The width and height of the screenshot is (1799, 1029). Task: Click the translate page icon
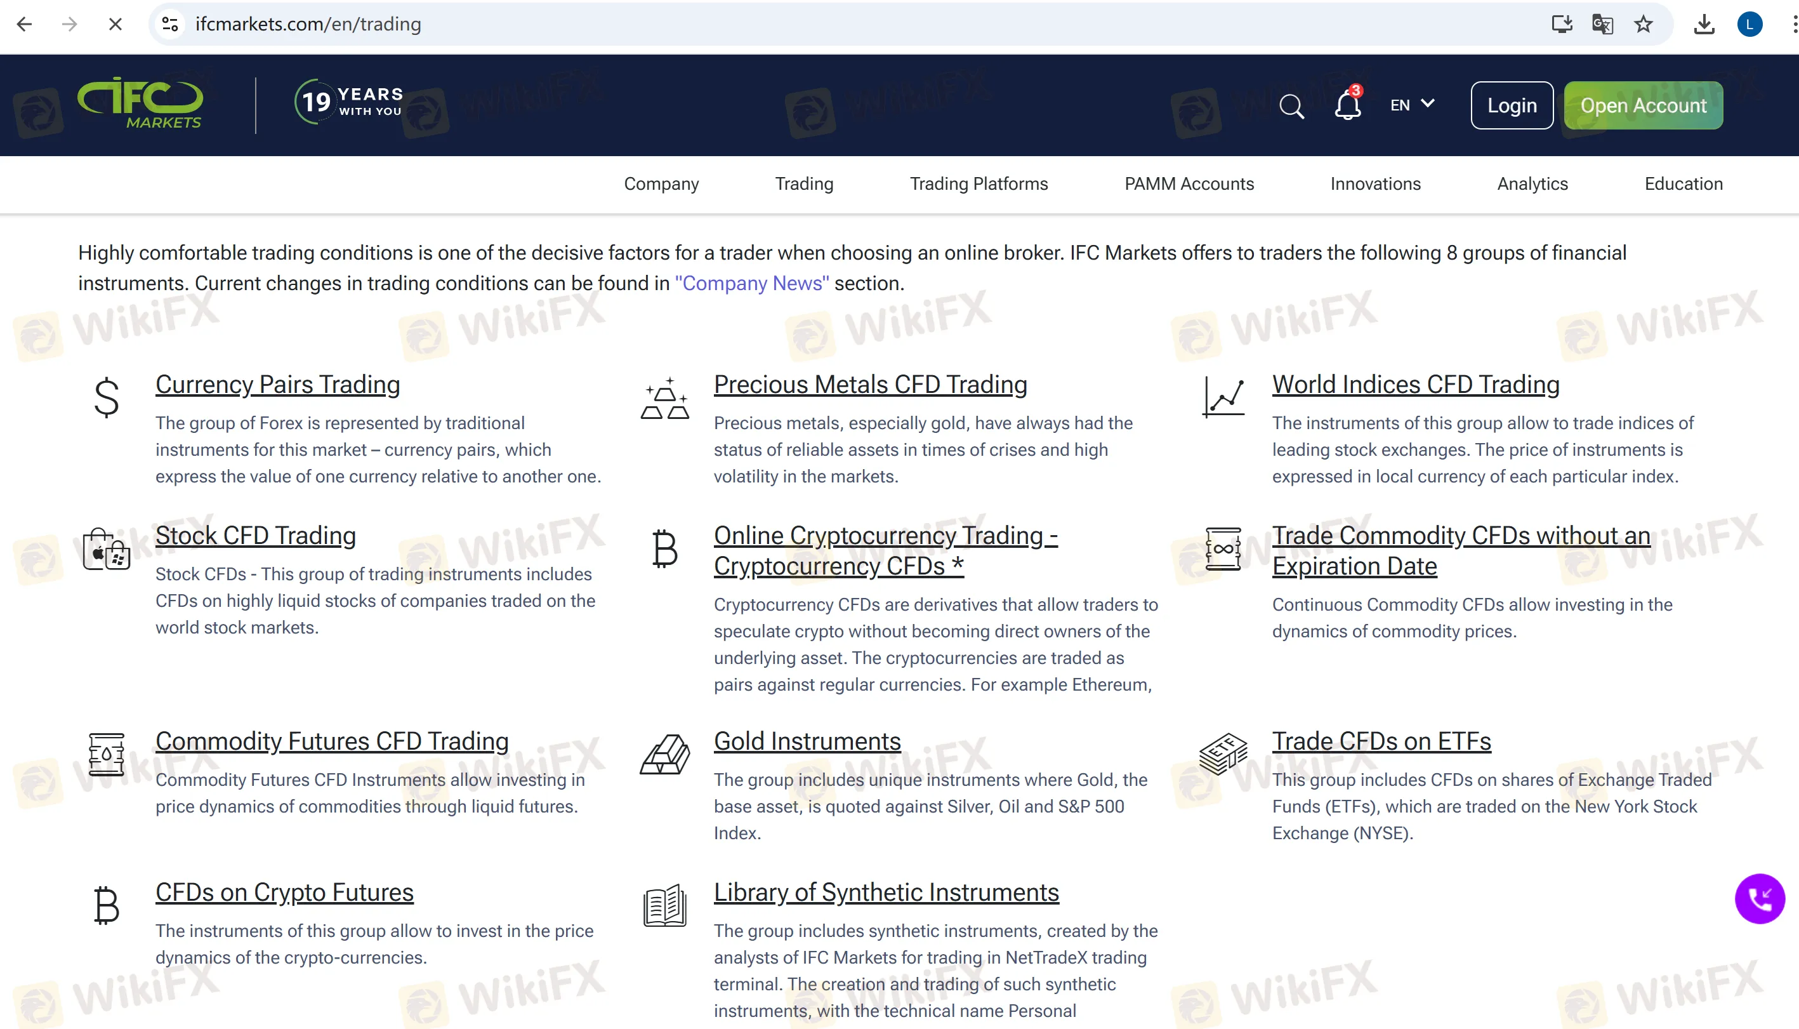pos(1602,24)
